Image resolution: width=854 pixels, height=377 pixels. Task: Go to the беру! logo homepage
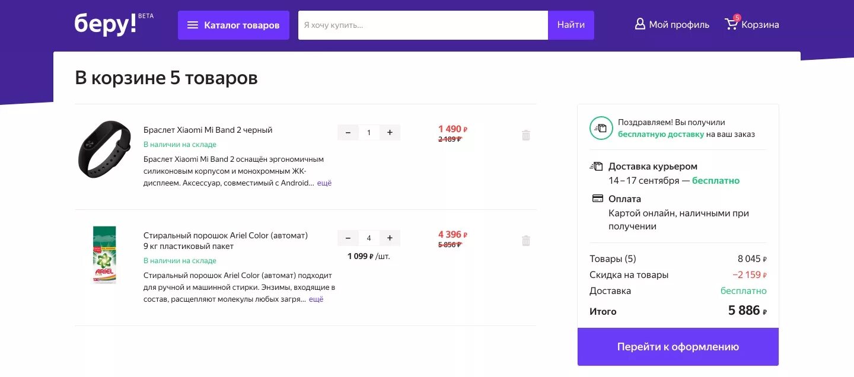coord(106,24)
